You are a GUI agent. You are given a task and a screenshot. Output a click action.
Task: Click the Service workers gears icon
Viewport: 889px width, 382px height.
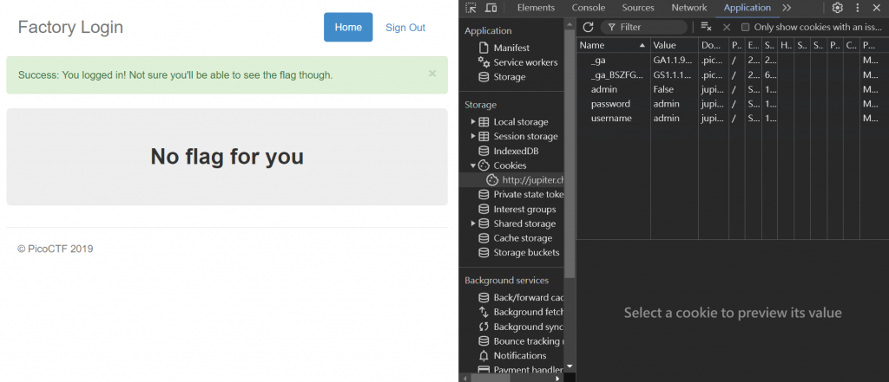(x=484, y=62)
